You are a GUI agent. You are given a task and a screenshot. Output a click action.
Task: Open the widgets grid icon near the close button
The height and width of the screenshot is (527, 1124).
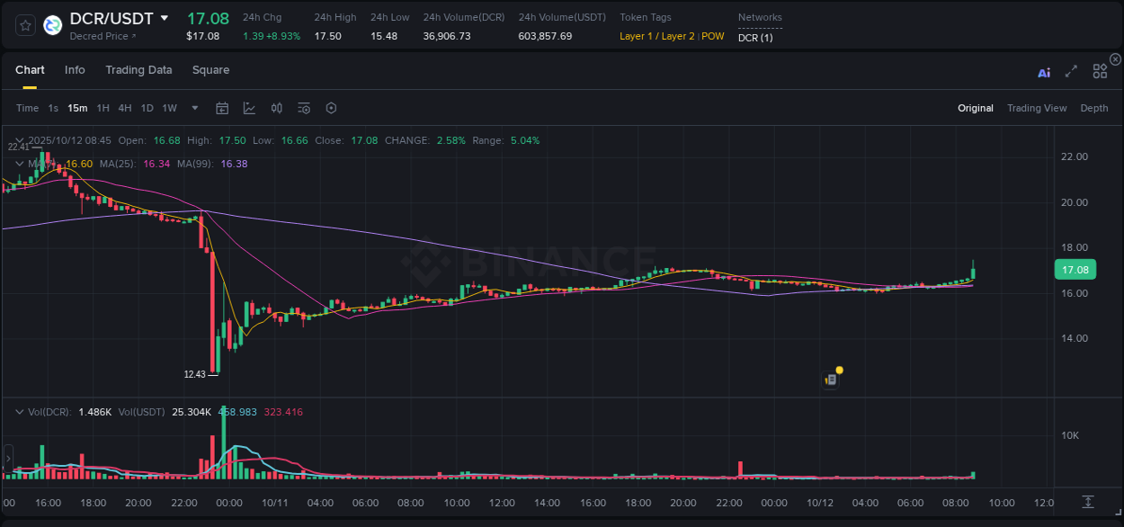pyautogui.click(x=1100, y=71)
